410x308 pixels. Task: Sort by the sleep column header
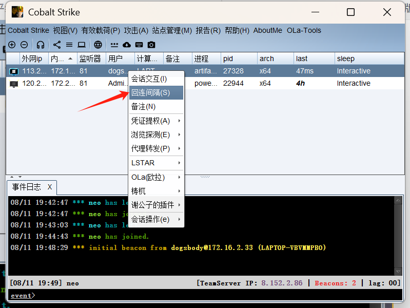[x=369, y=59]
